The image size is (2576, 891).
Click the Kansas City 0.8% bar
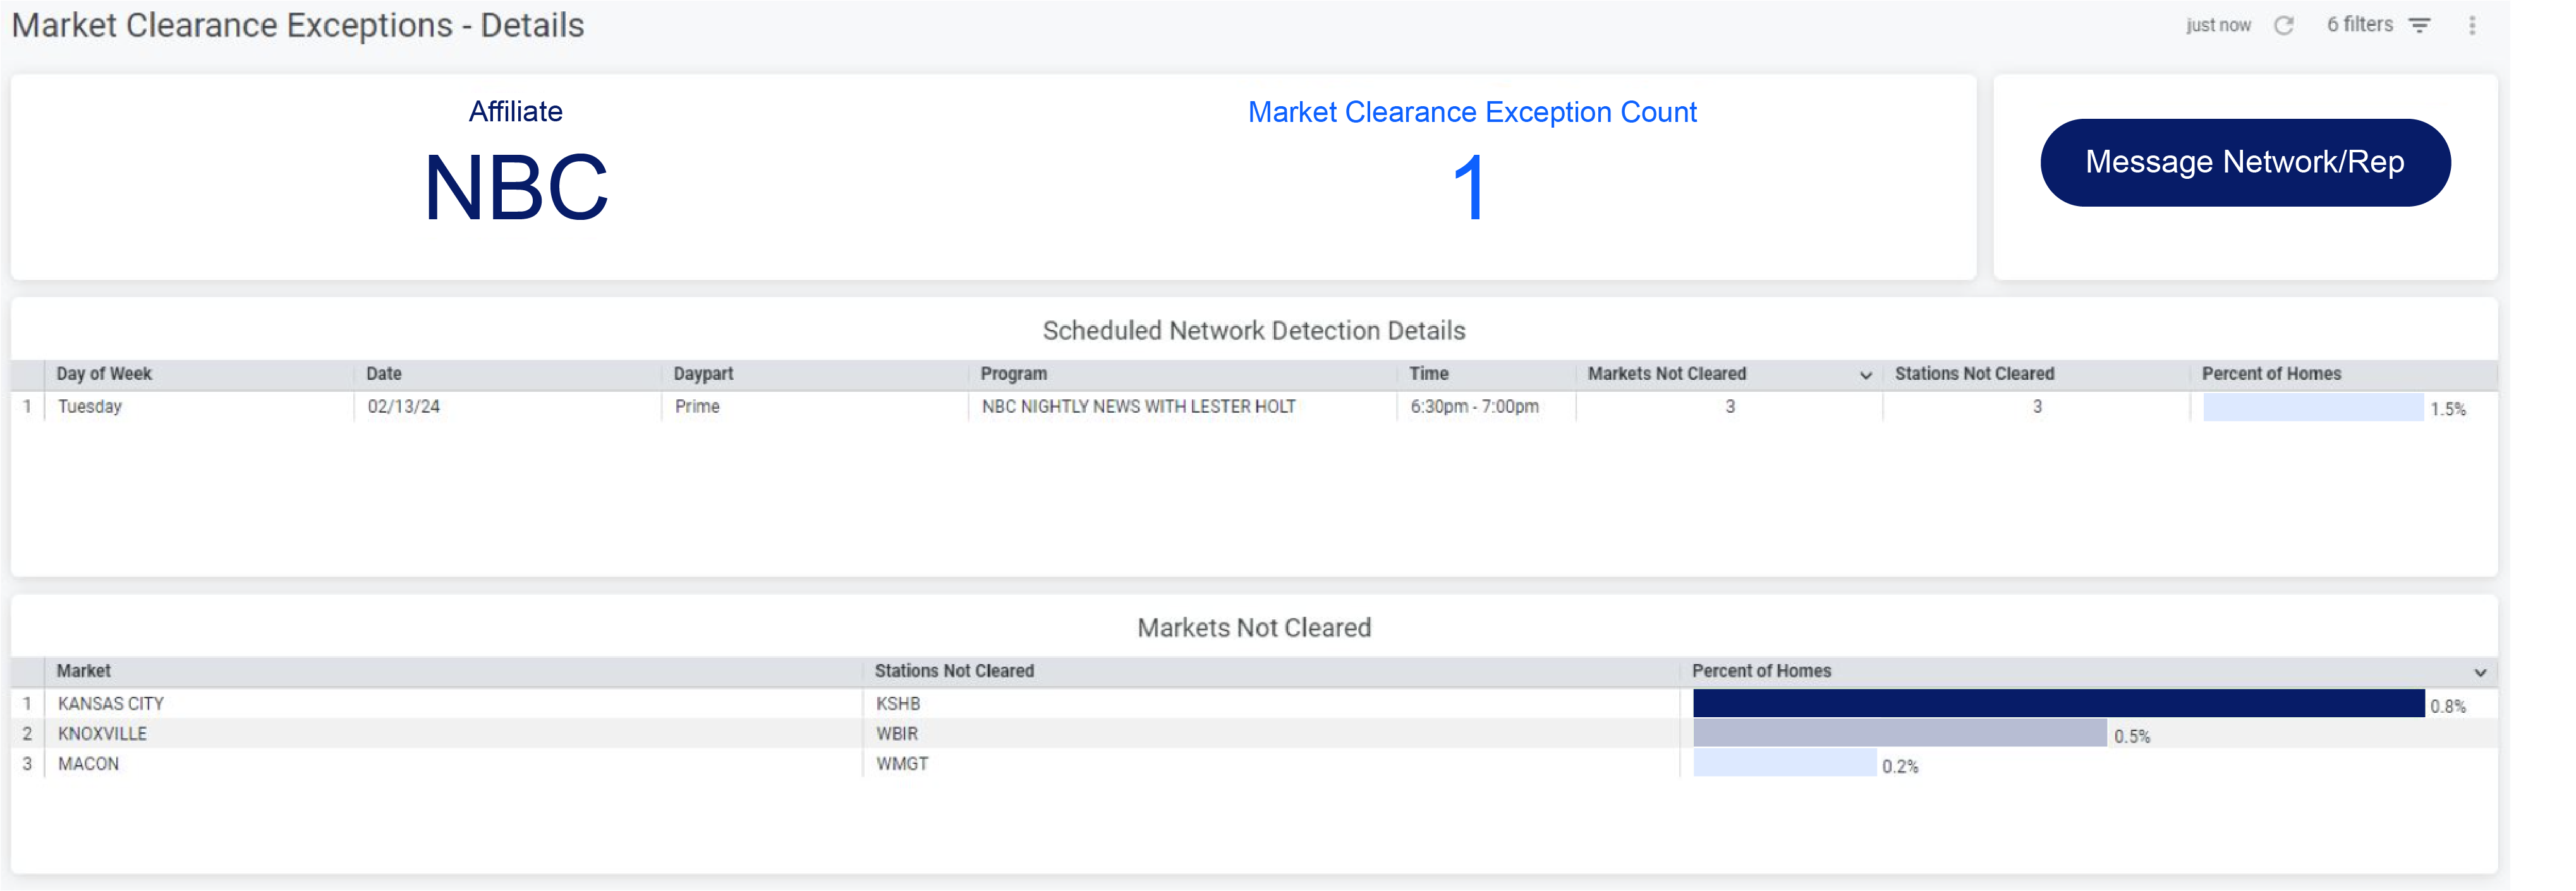[2059, 703]
